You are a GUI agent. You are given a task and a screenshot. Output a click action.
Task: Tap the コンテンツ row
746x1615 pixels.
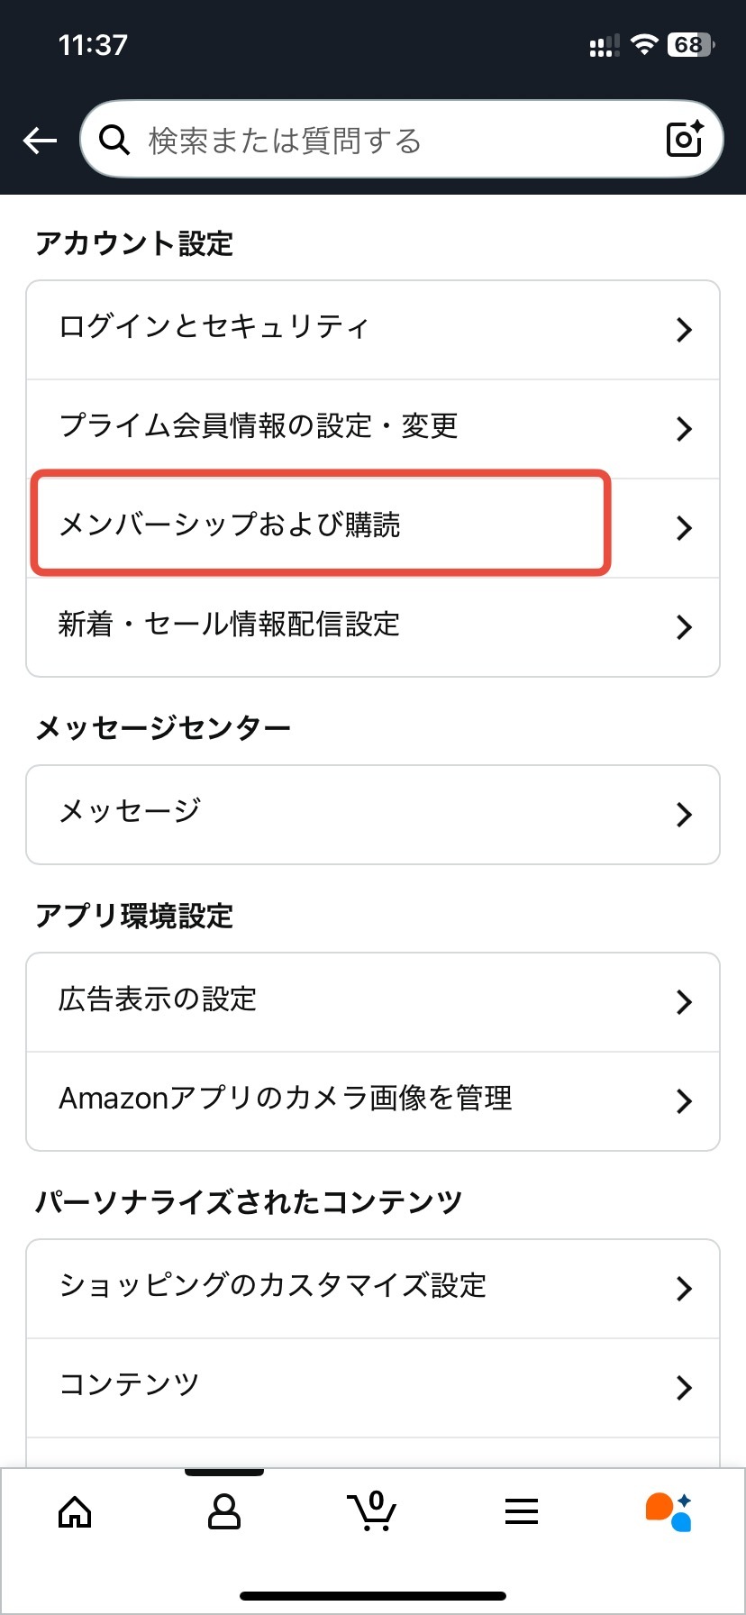click(x=130, y=1385)
